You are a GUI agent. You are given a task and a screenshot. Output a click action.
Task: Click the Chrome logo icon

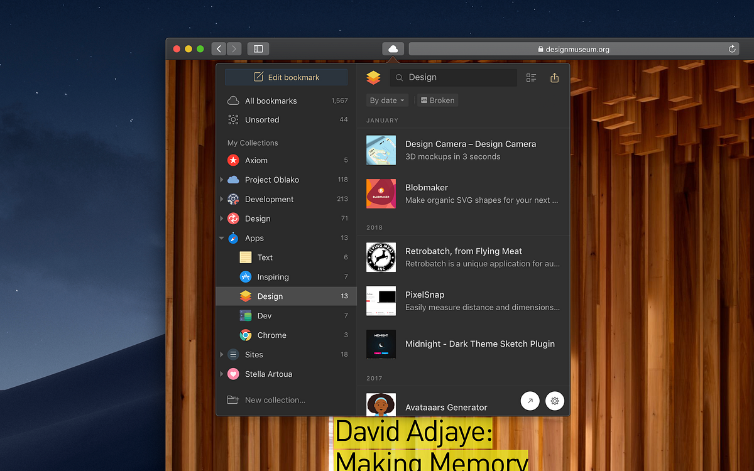[246, 335]
